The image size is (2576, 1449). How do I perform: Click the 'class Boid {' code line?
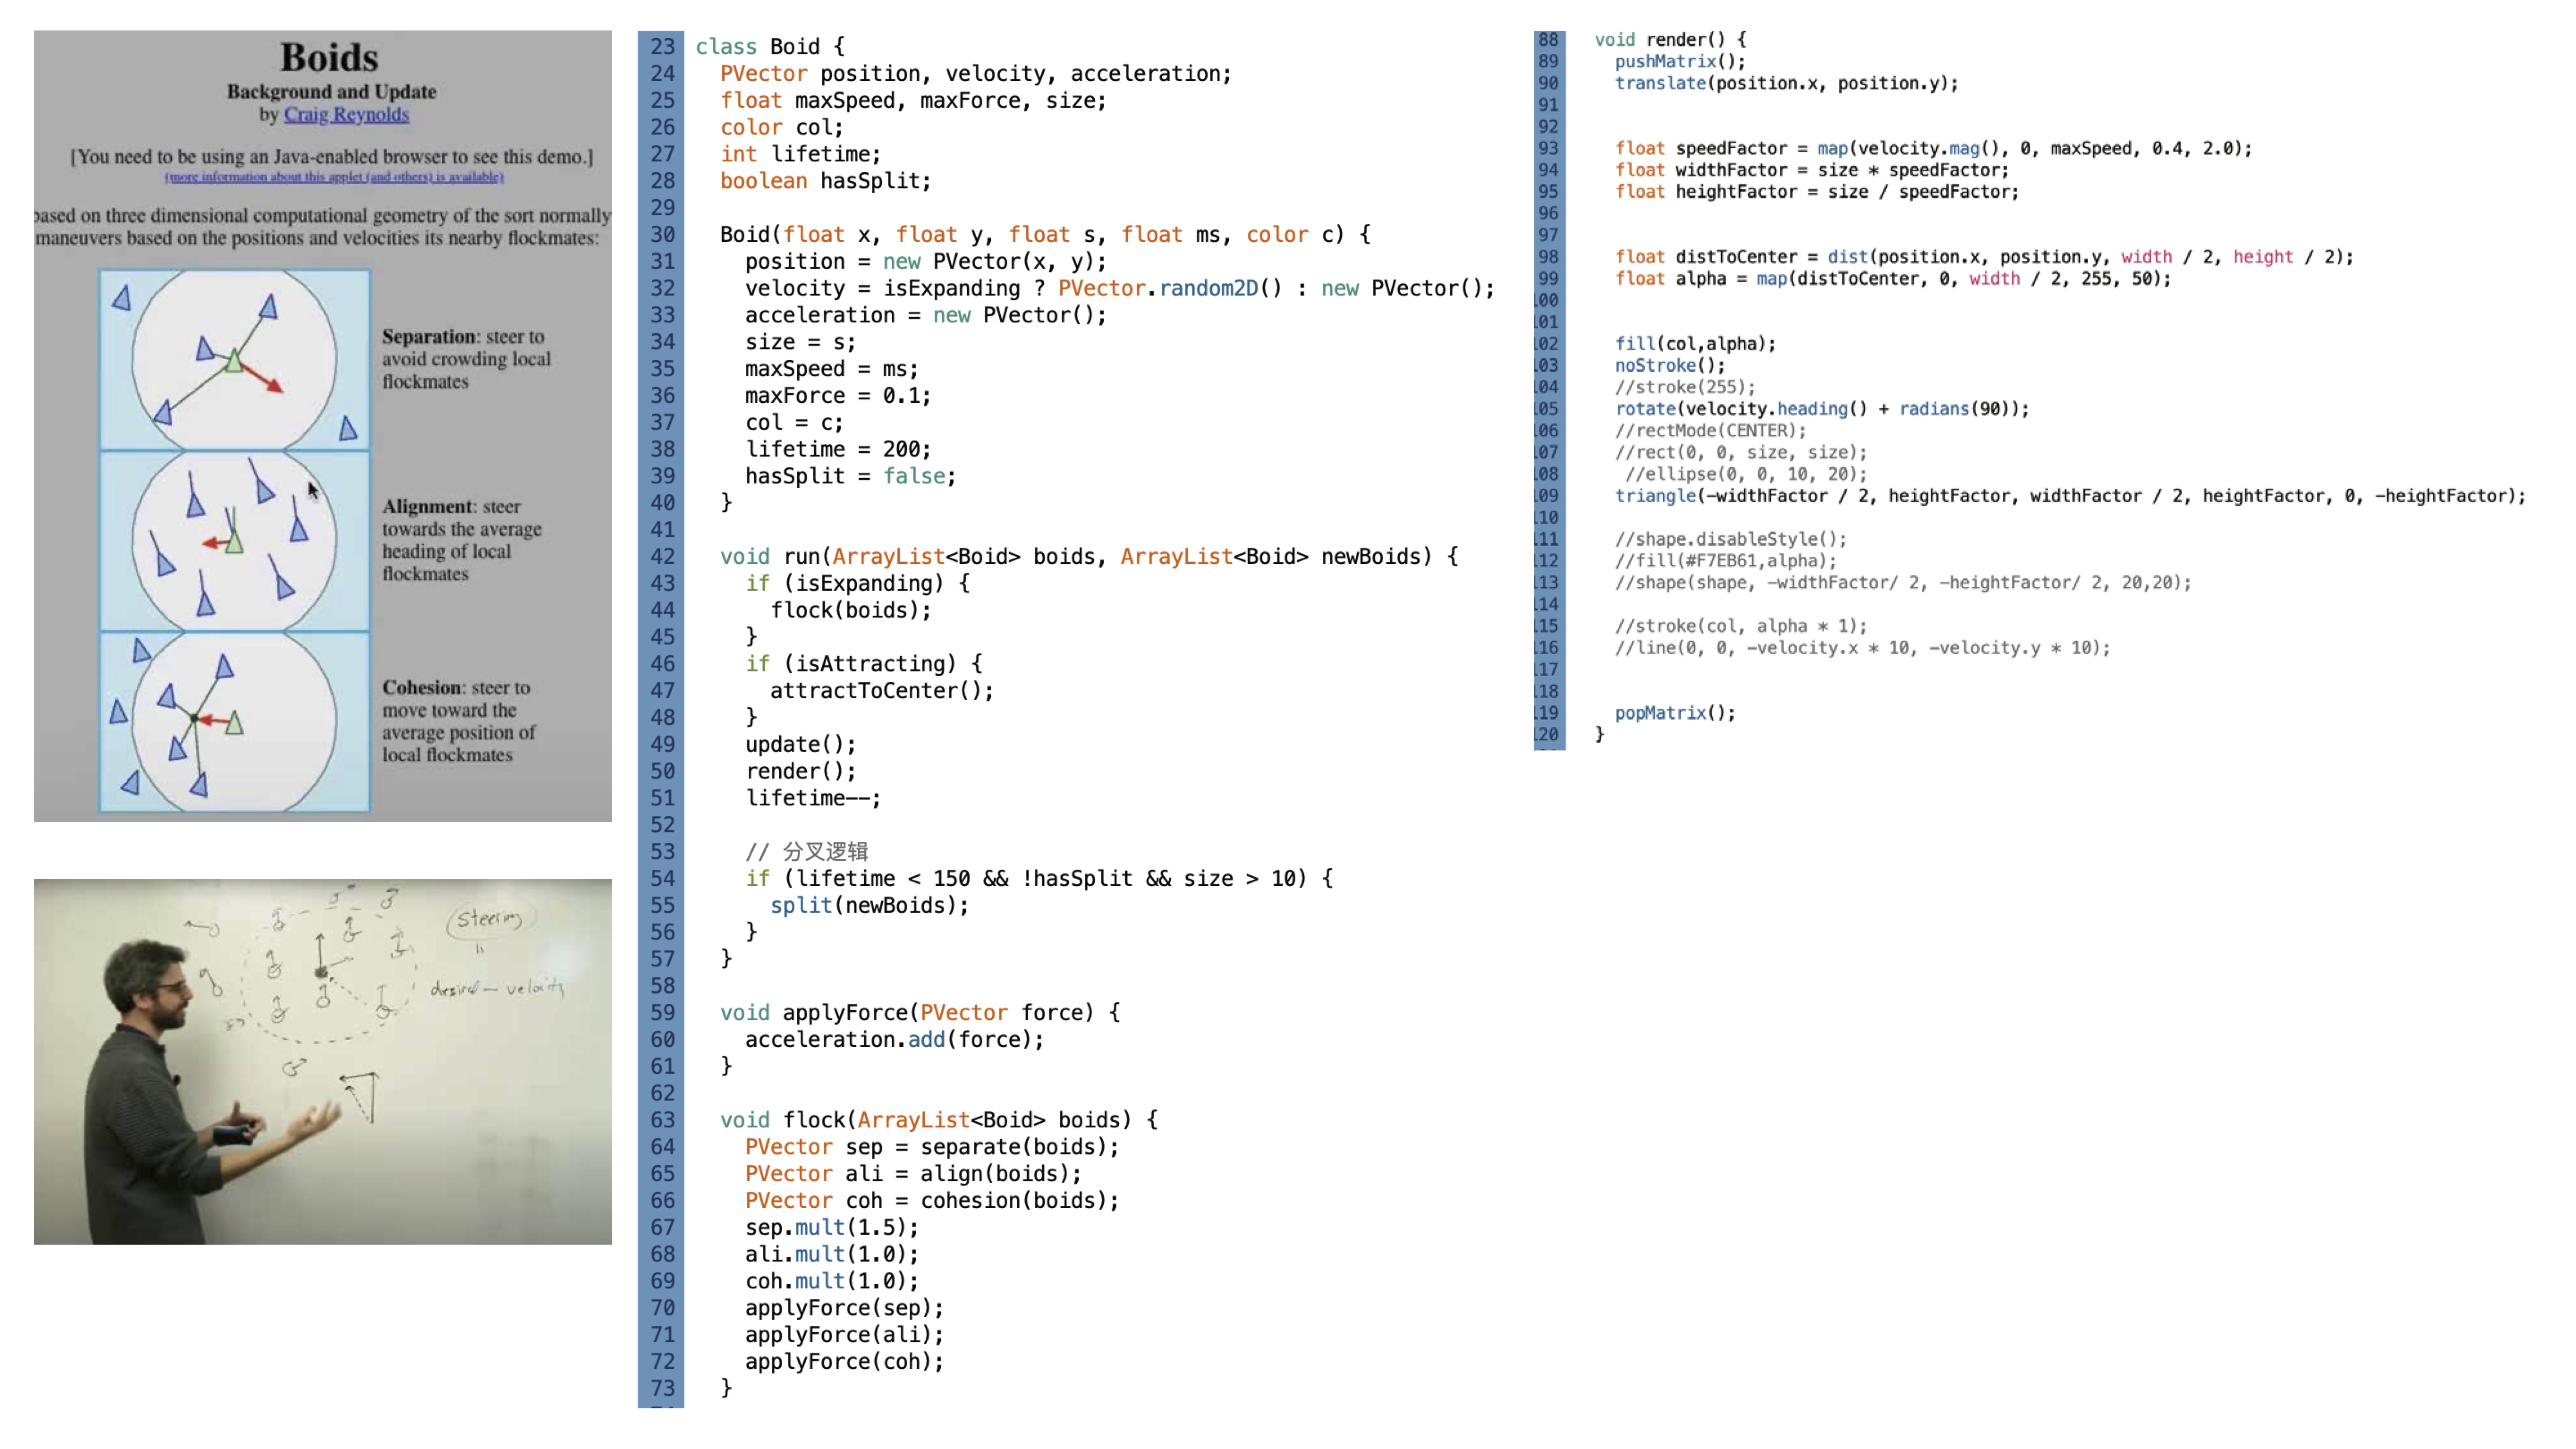[770, 47]
